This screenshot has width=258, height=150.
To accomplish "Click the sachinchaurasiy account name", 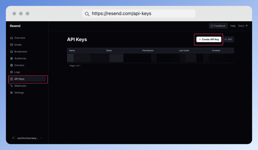I will pyautogui.click(x=28, y=138).
